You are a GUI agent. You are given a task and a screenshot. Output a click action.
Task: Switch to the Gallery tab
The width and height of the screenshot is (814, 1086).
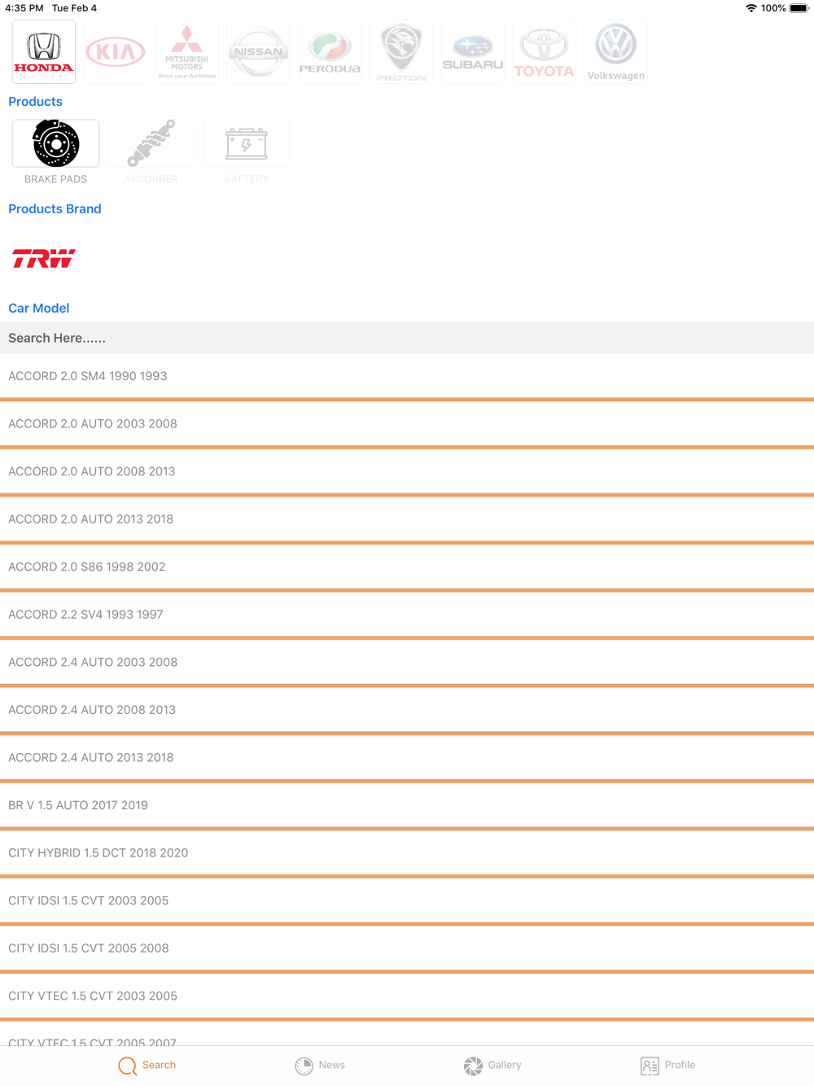(492, 1066)
